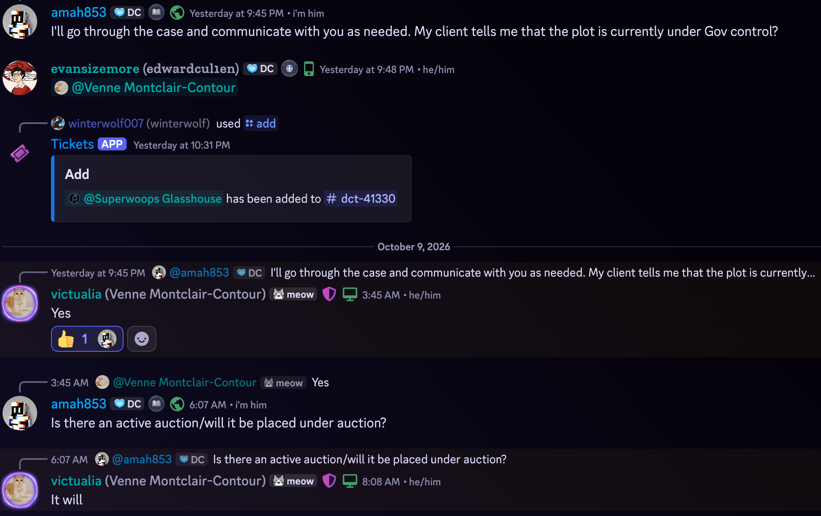The width and height of the screenshot is (821, 516).
Task: Click the Tickets app ticket avatar icon
Action: [20, 153]
